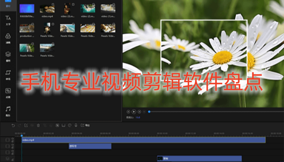Viewport: 284px width, 162px height.
Task: Click the clock duration icon in toolbar
Action: pyautogui.click(x=69, y=126)
